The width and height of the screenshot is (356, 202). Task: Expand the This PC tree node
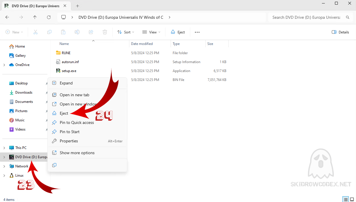coord(4,148)
